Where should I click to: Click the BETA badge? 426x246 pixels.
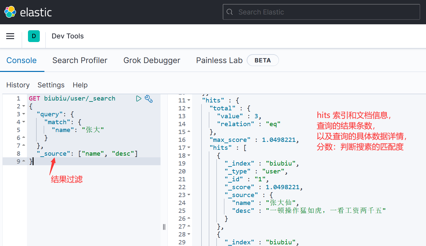pyautogui.click(x=263, y=60)
